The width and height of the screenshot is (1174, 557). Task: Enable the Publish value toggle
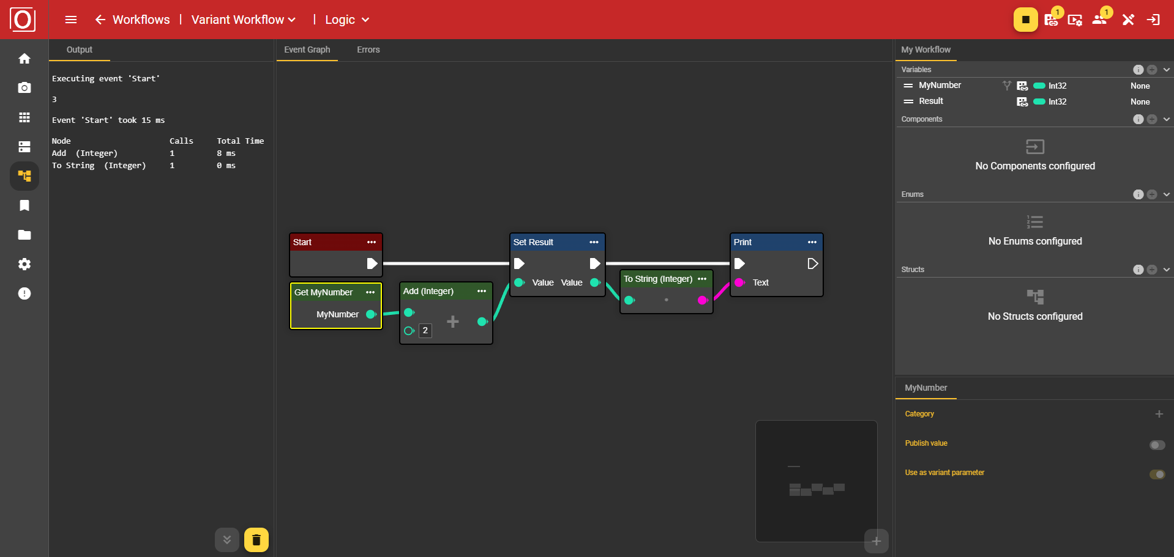1156,445
